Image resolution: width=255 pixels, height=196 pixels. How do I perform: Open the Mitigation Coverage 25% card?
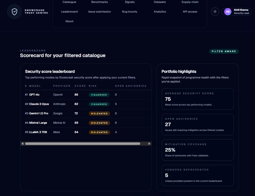coord(198,150)
